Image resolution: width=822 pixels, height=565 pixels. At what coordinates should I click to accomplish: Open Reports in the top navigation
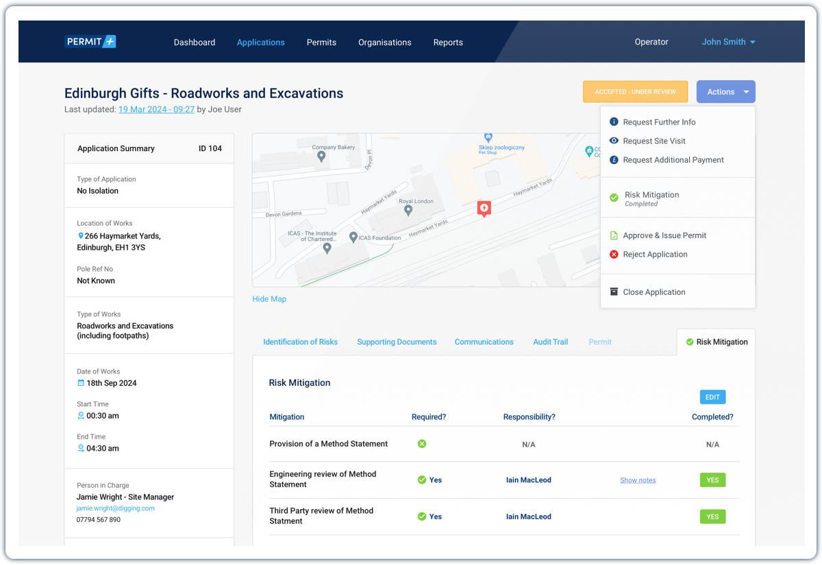448,42
